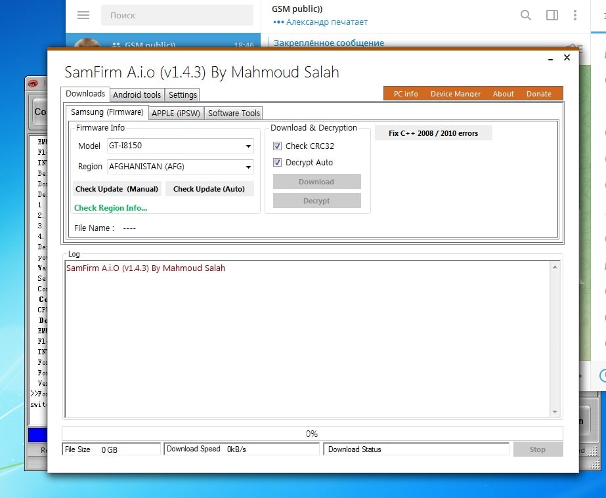Minimize the SamFirm window
Viewport: 606px width, 498px height.
coord(550,58)
